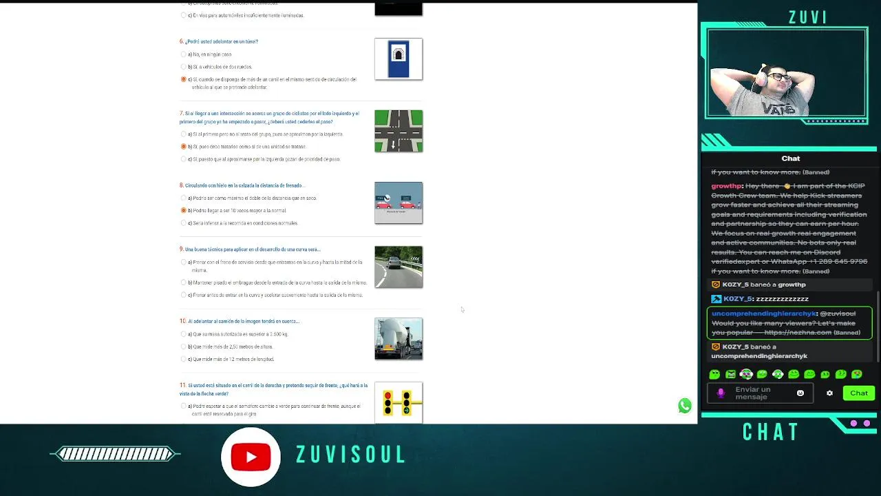Click the moderator hammer badge next to K0ZY_5
Screen dimensions: 881x496
point(716,299)
